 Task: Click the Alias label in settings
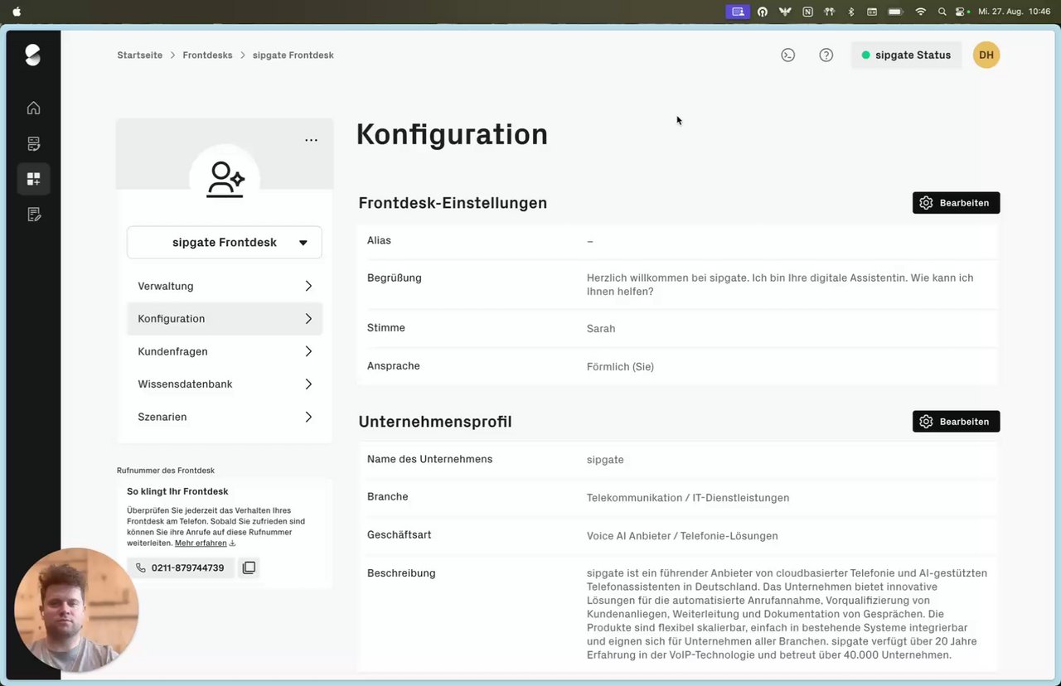tap(379, 240)
